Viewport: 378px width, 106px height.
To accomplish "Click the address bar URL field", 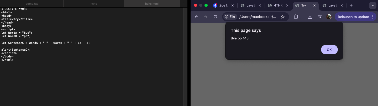I will pos(257,17).
